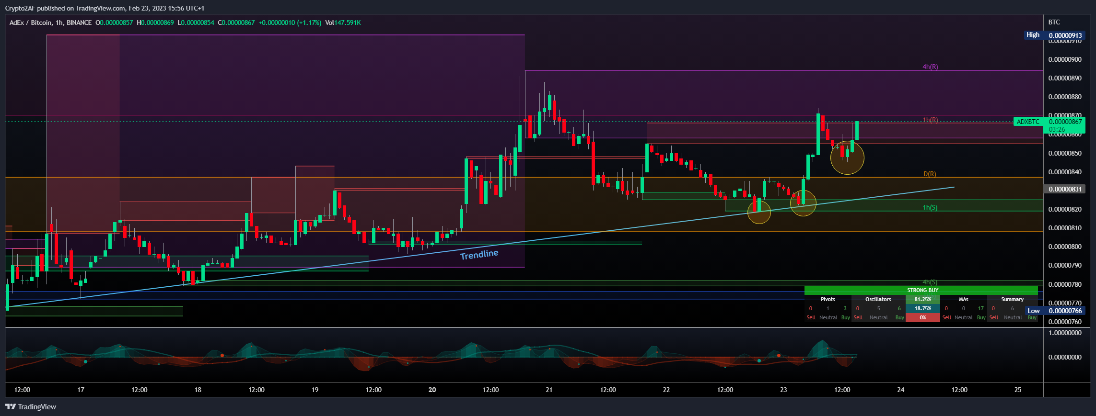Click the 4h(R) resistance zone label

coord(930,67)
